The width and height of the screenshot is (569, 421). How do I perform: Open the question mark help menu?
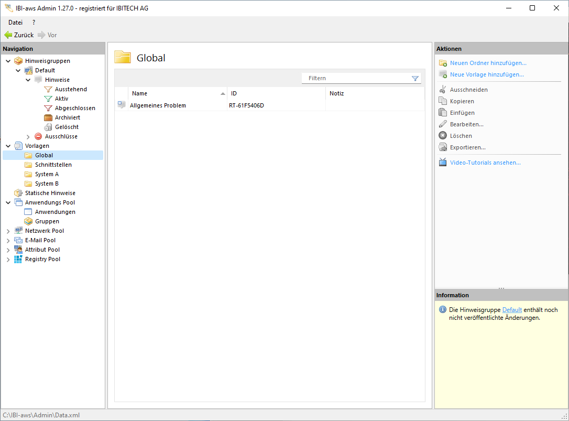34,23
